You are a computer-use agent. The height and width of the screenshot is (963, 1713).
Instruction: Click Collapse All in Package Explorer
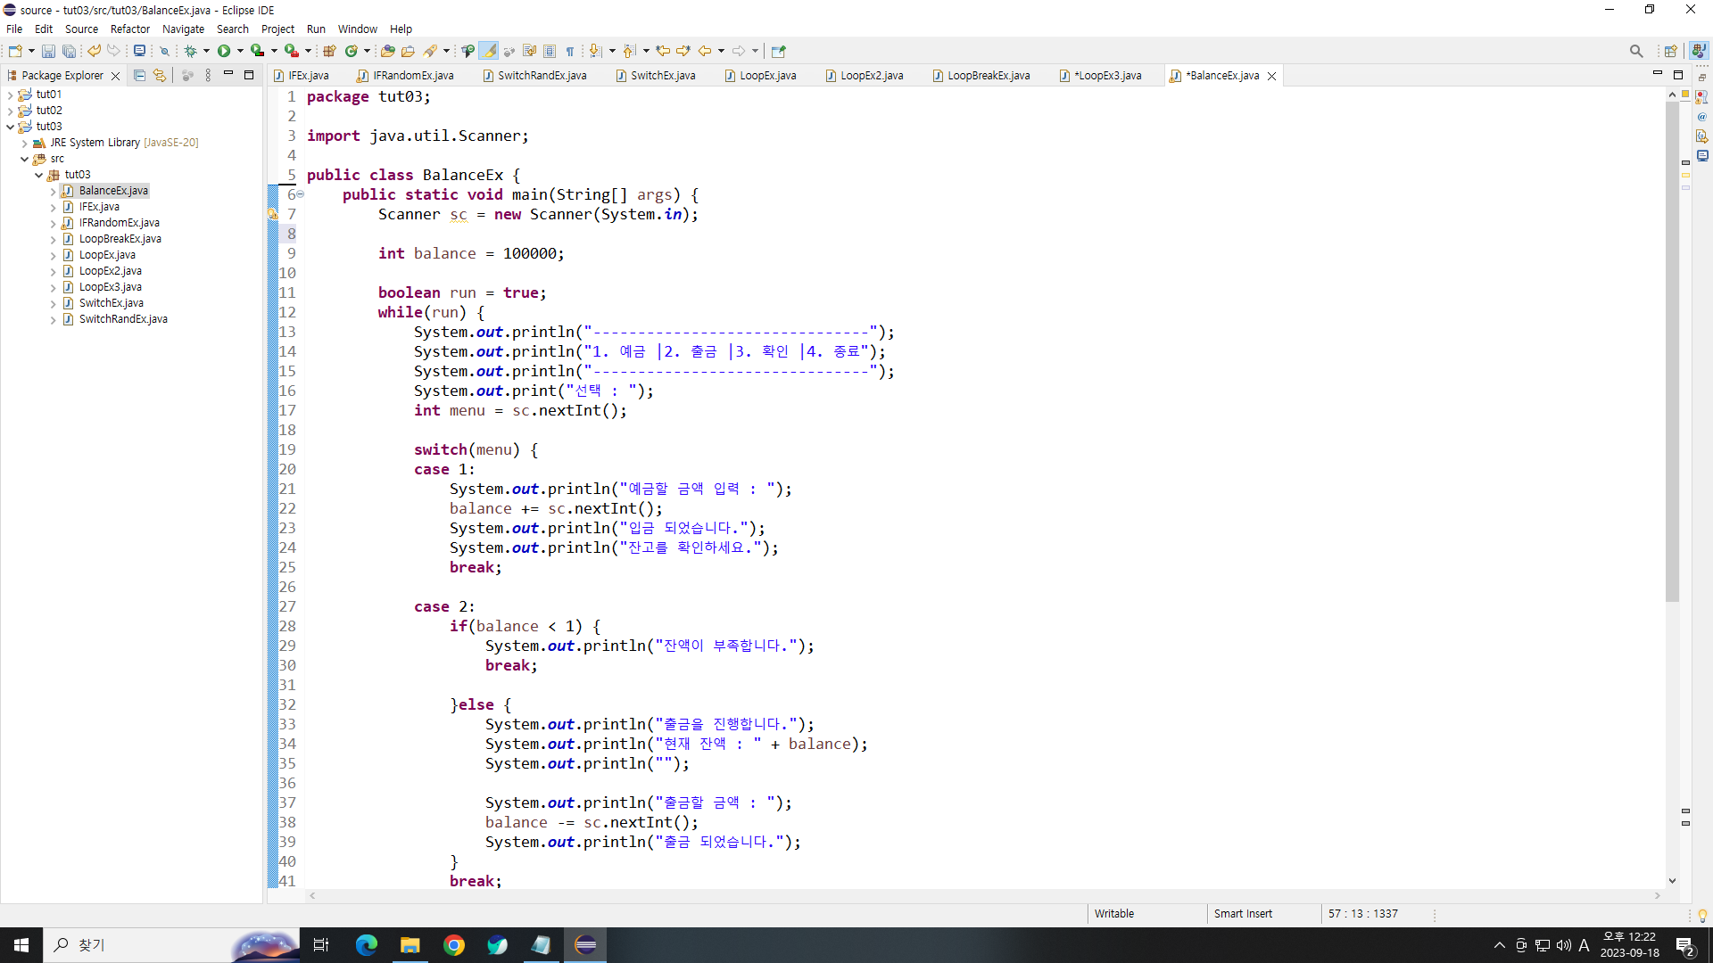[139, 76]
